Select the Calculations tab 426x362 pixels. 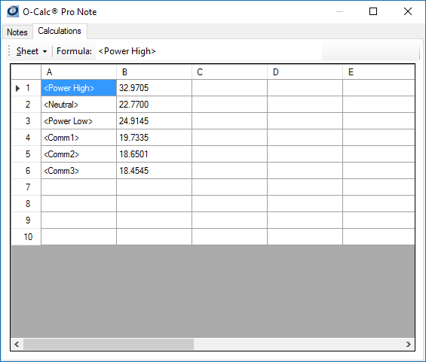(60, 31)
